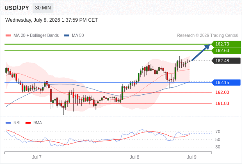
Task: Click the USD/JPY pair title
Action: 17,8
